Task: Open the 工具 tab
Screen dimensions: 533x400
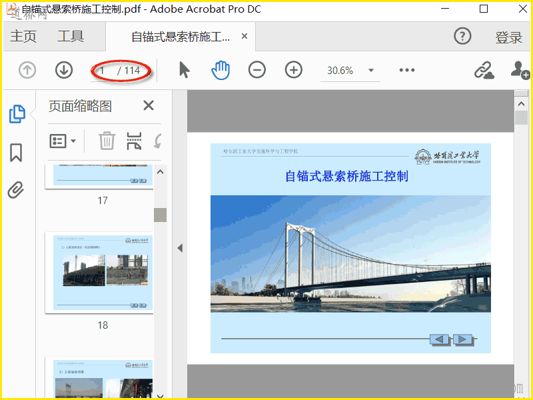Action: 71,37
